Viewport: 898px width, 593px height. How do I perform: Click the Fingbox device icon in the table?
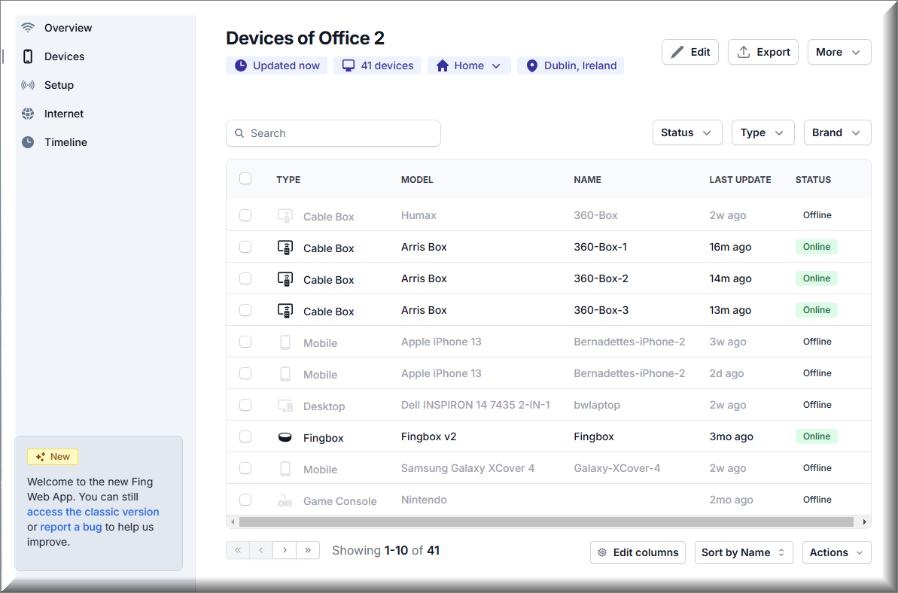pyautogui.click(x=285, y=436)
